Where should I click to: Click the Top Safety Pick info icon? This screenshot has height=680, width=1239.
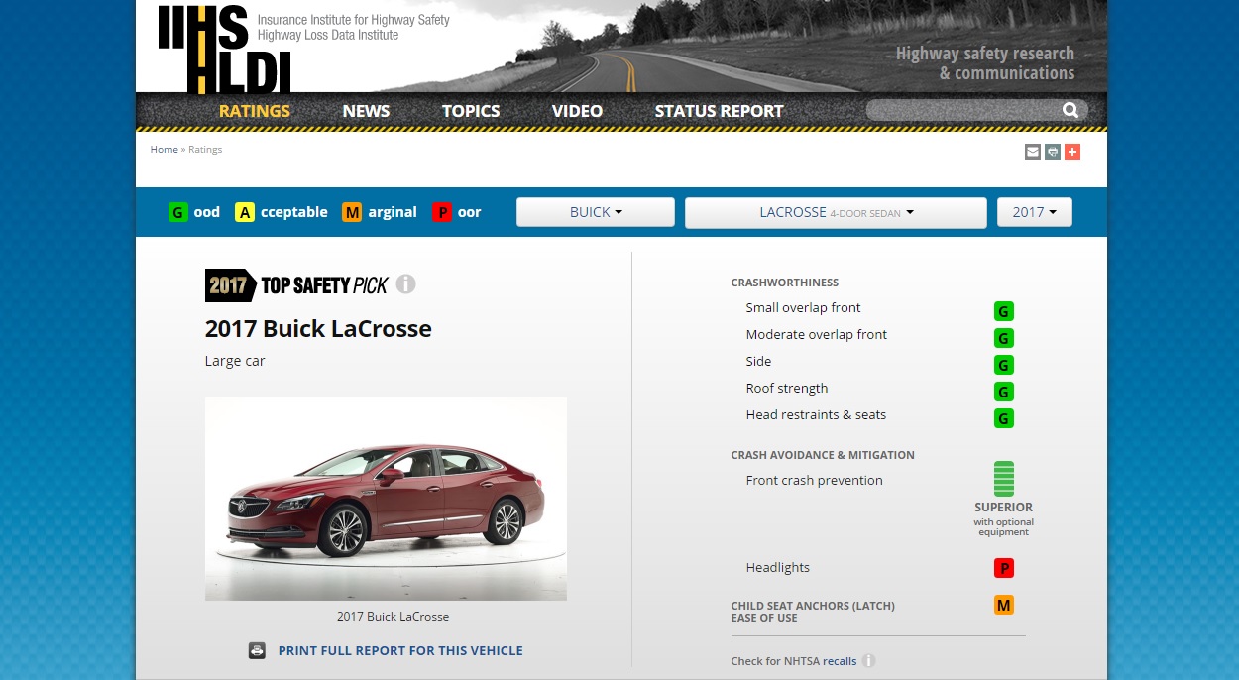point(405,284)
